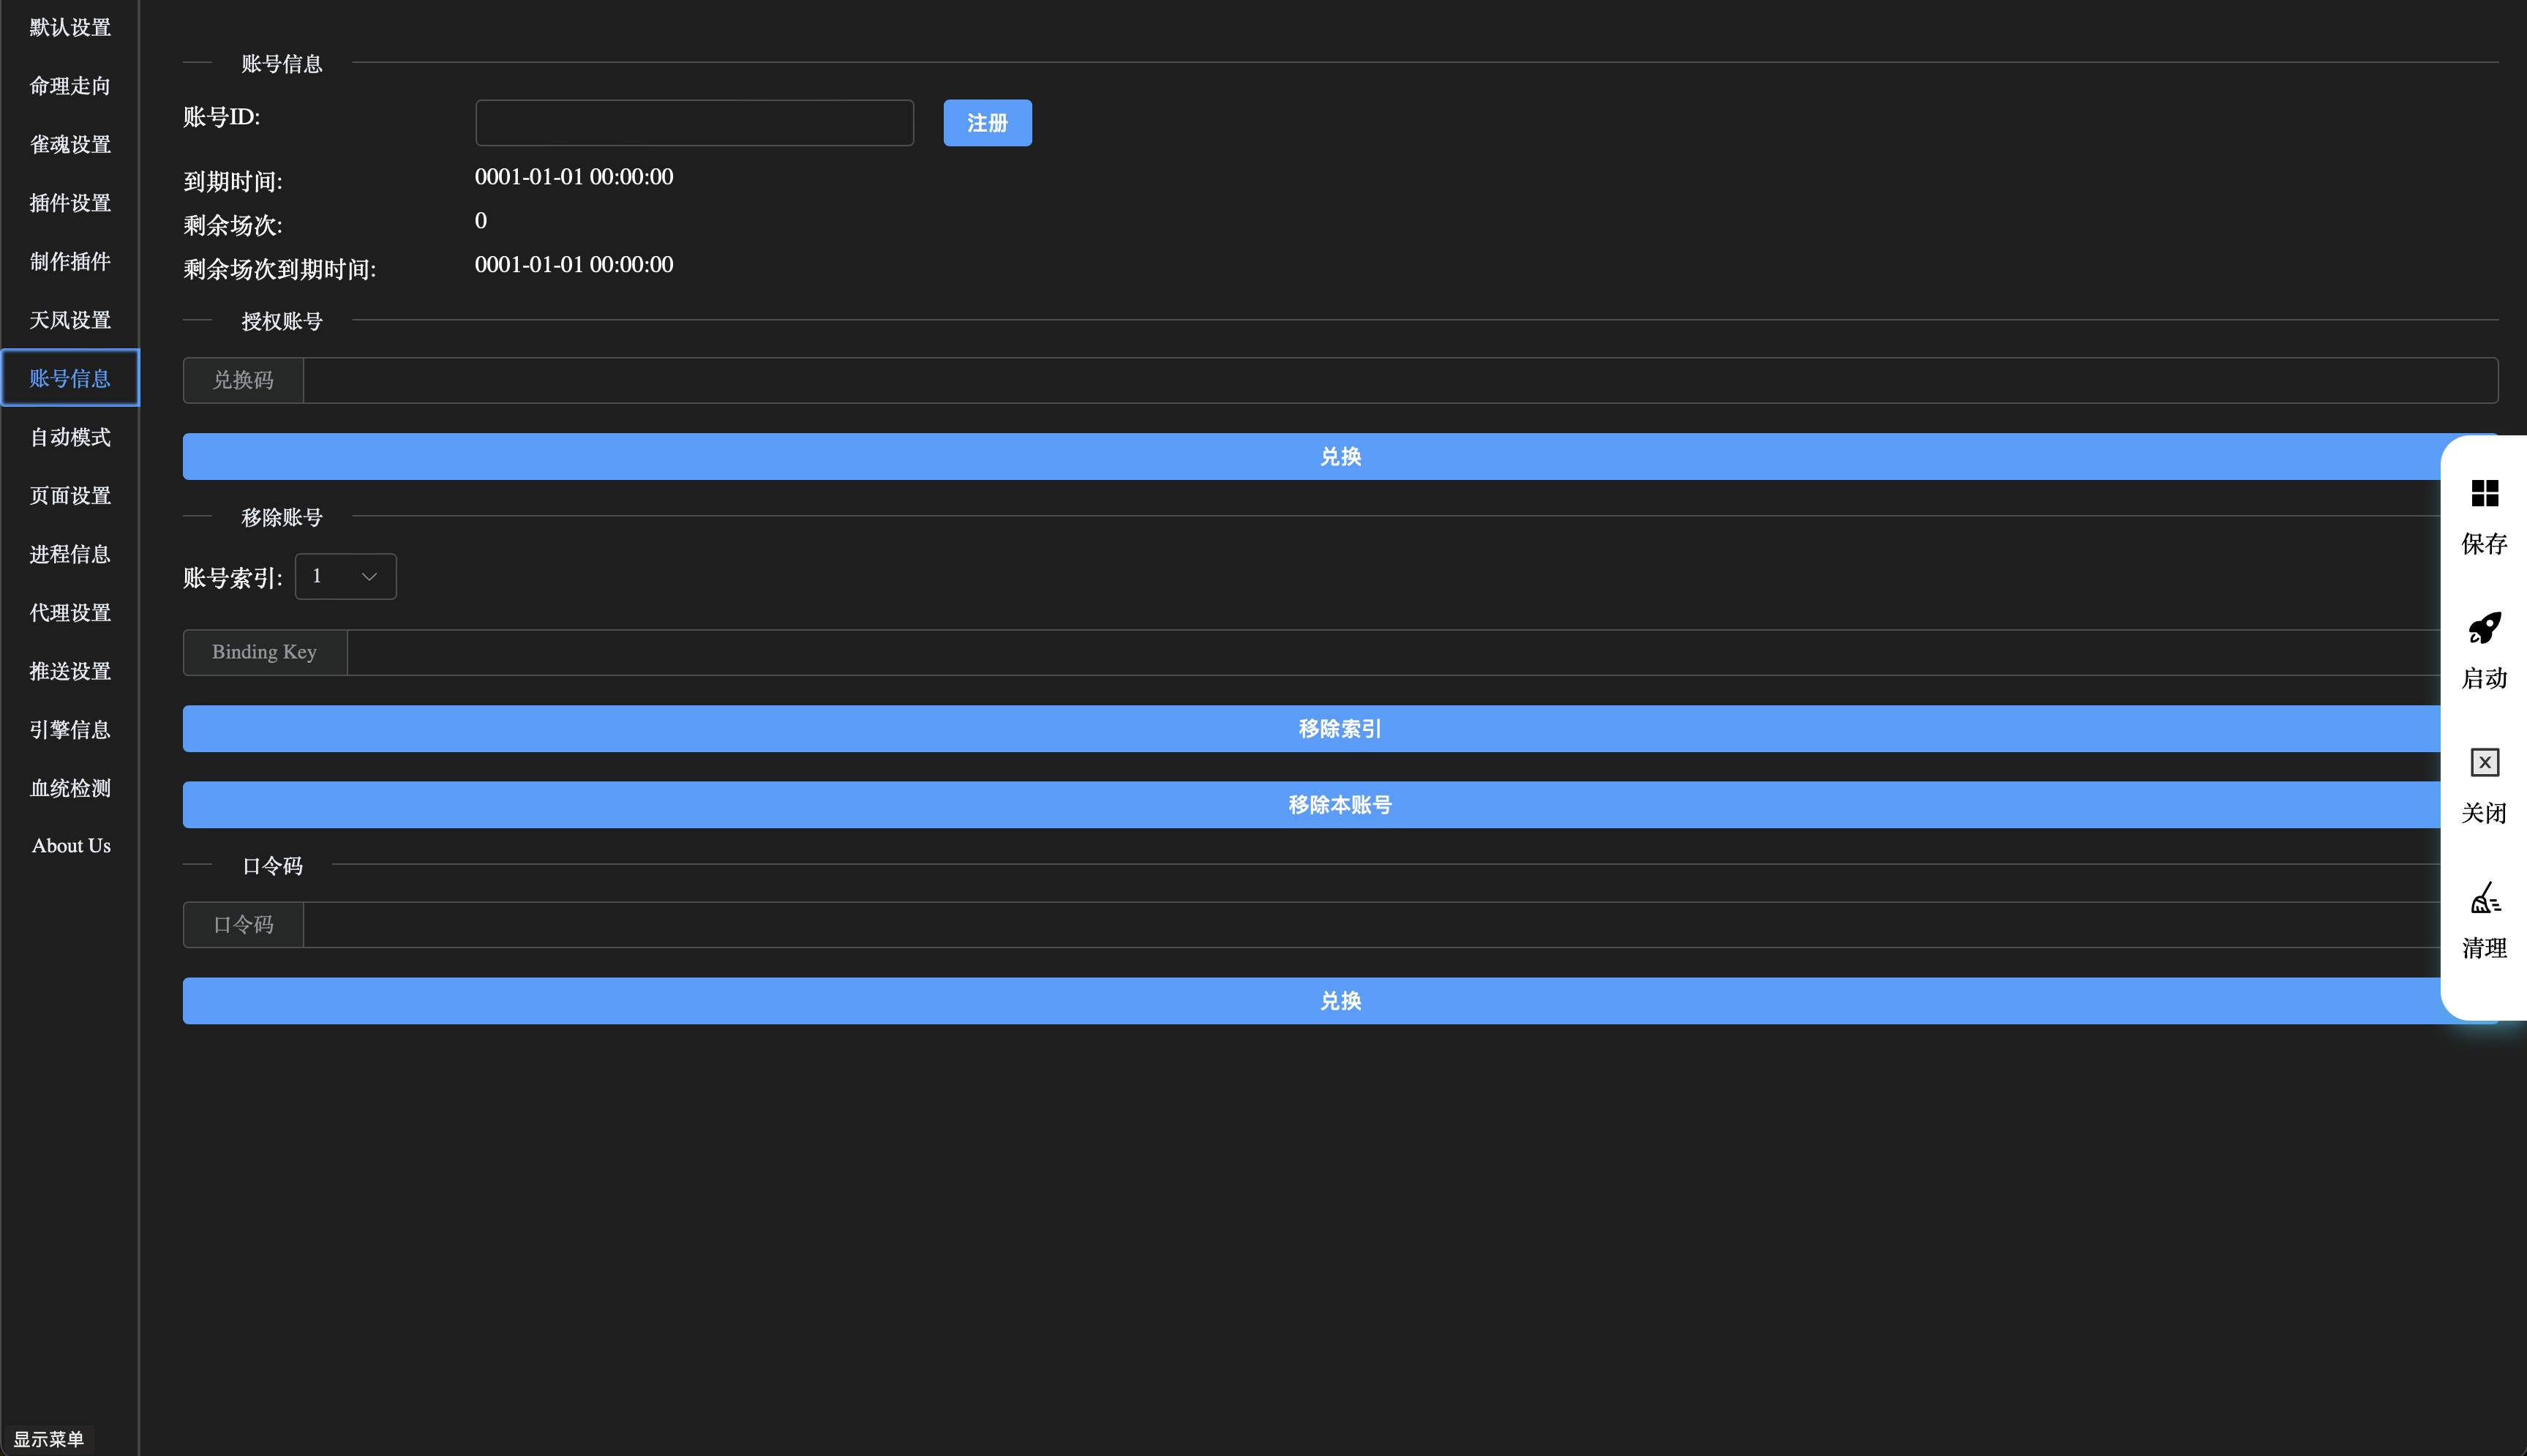Click the 注册 register button
Viewport: 2527px width, 1456px height.
(x=988, y=123)
